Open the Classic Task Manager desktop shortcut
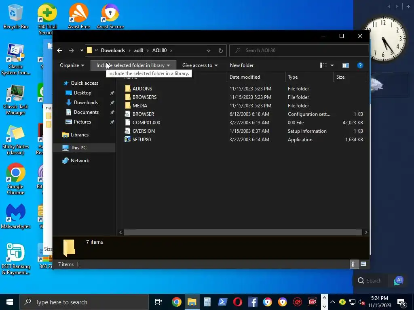414x310 pixels. tap(15, 100)
